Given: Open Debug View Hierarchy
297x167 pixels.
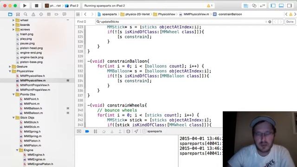Looking at the screenshot, I should tap(128, 131).
